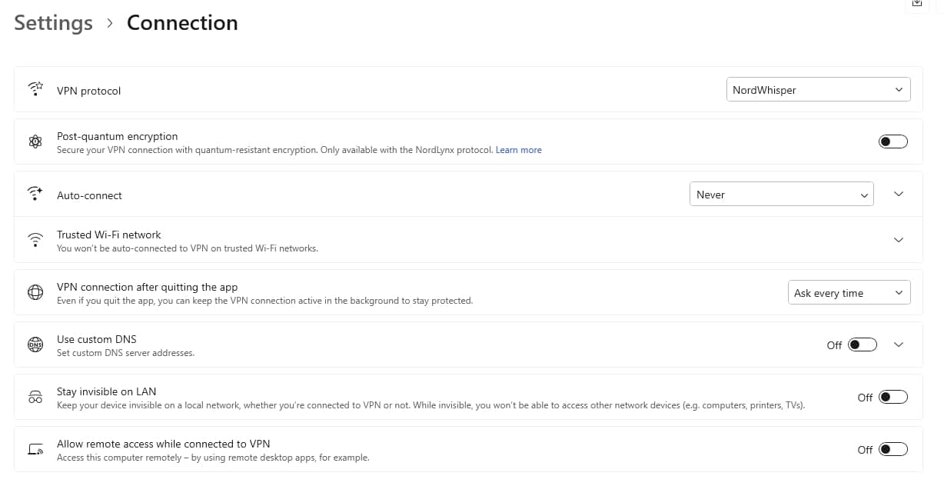
Task: Enable the Post-quantum encryption toggle
Action: (x=893, y=141)
